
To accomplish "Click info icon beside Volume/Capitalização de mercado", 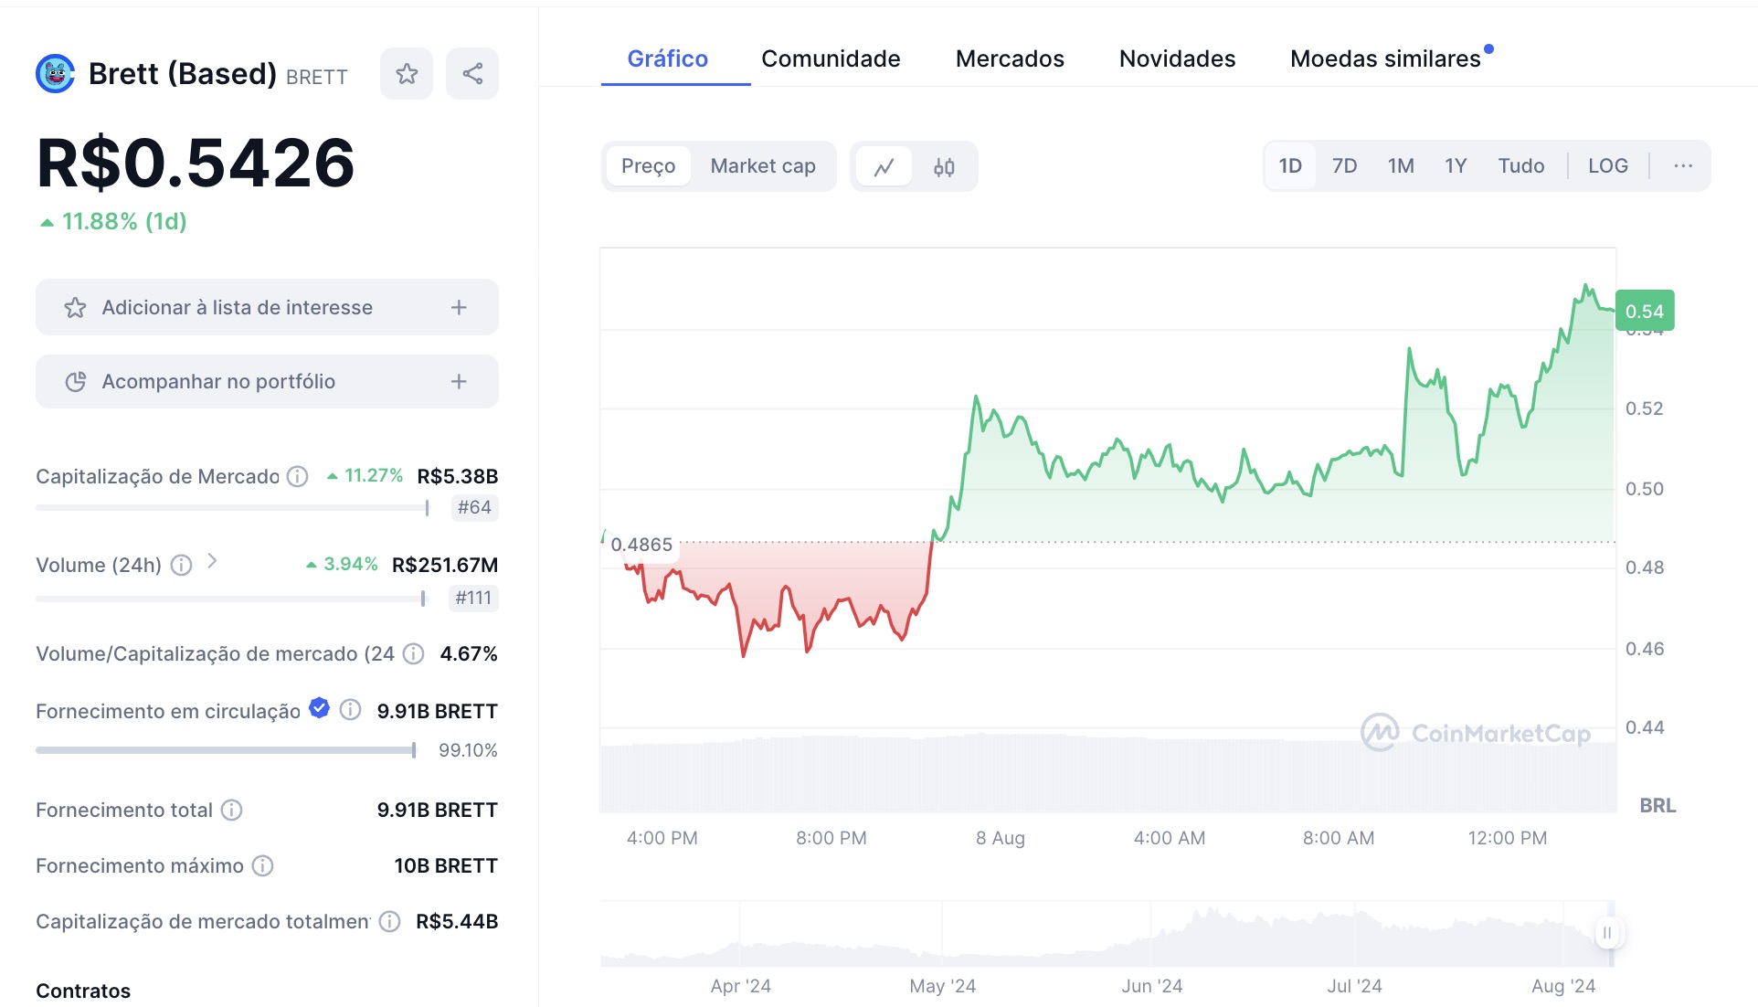I will [414, 653].
